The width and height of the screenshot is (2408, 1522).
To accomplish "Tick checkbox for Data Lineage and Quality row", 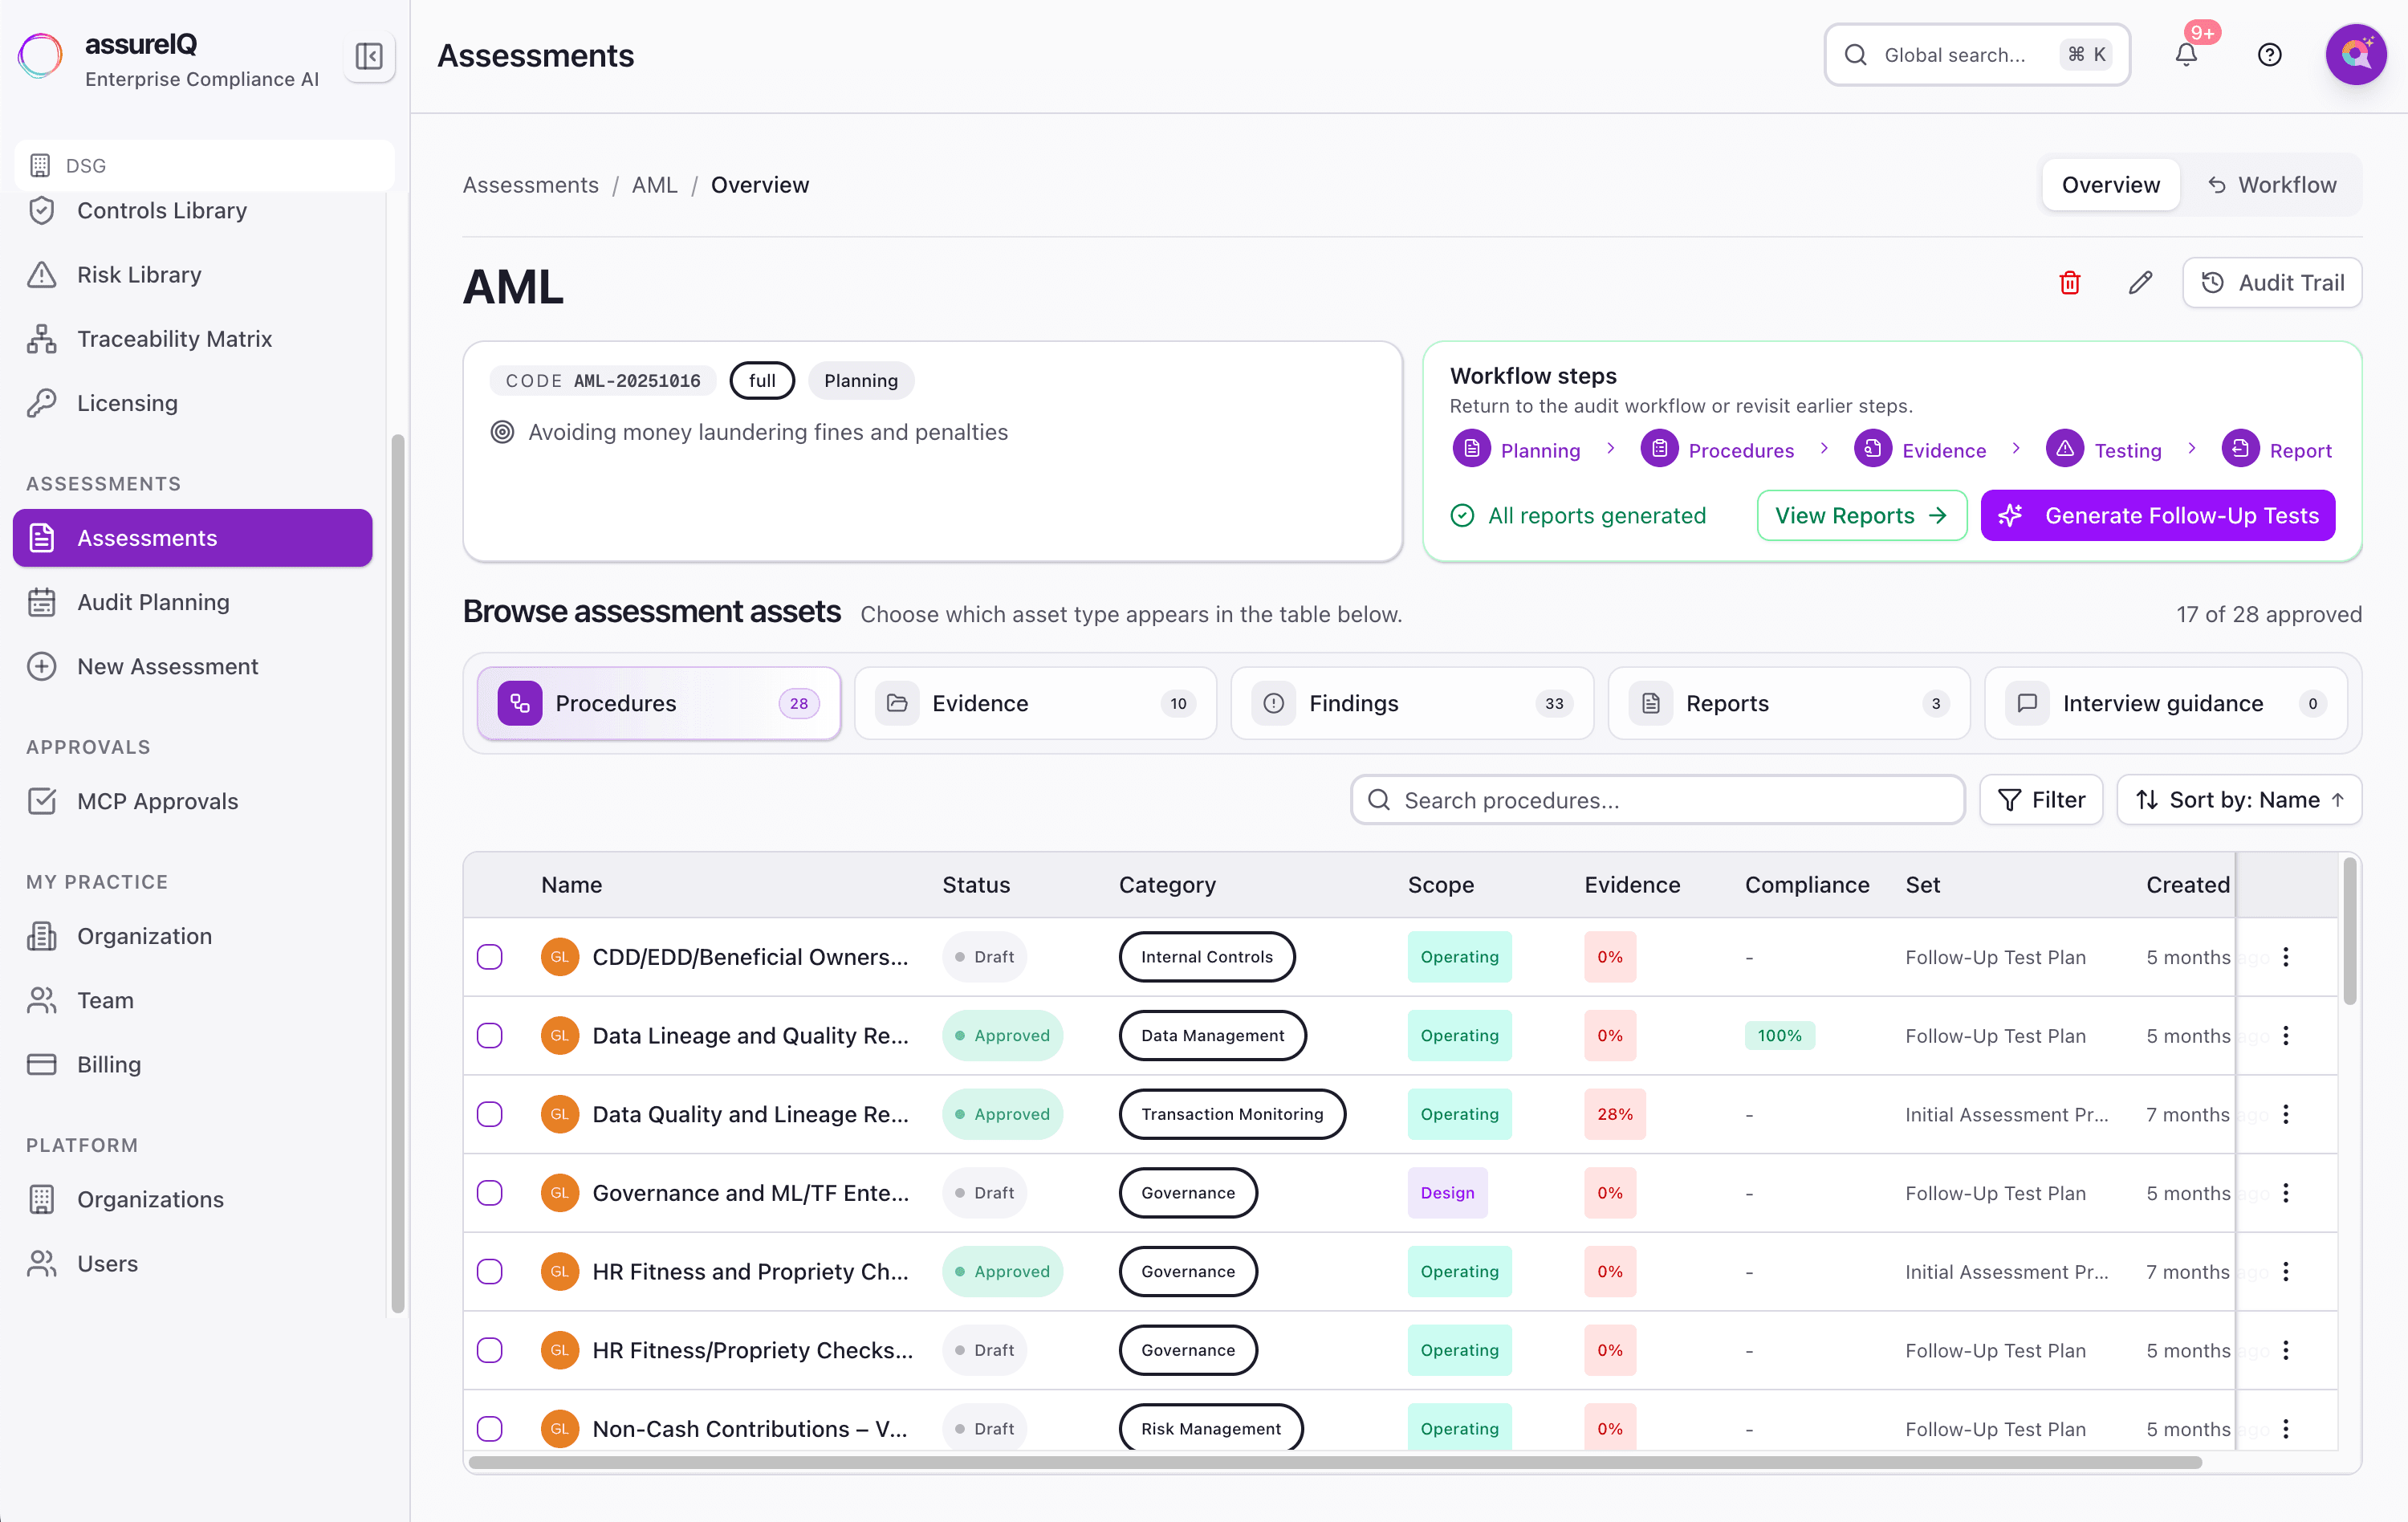I will [x=489, y=1036].
